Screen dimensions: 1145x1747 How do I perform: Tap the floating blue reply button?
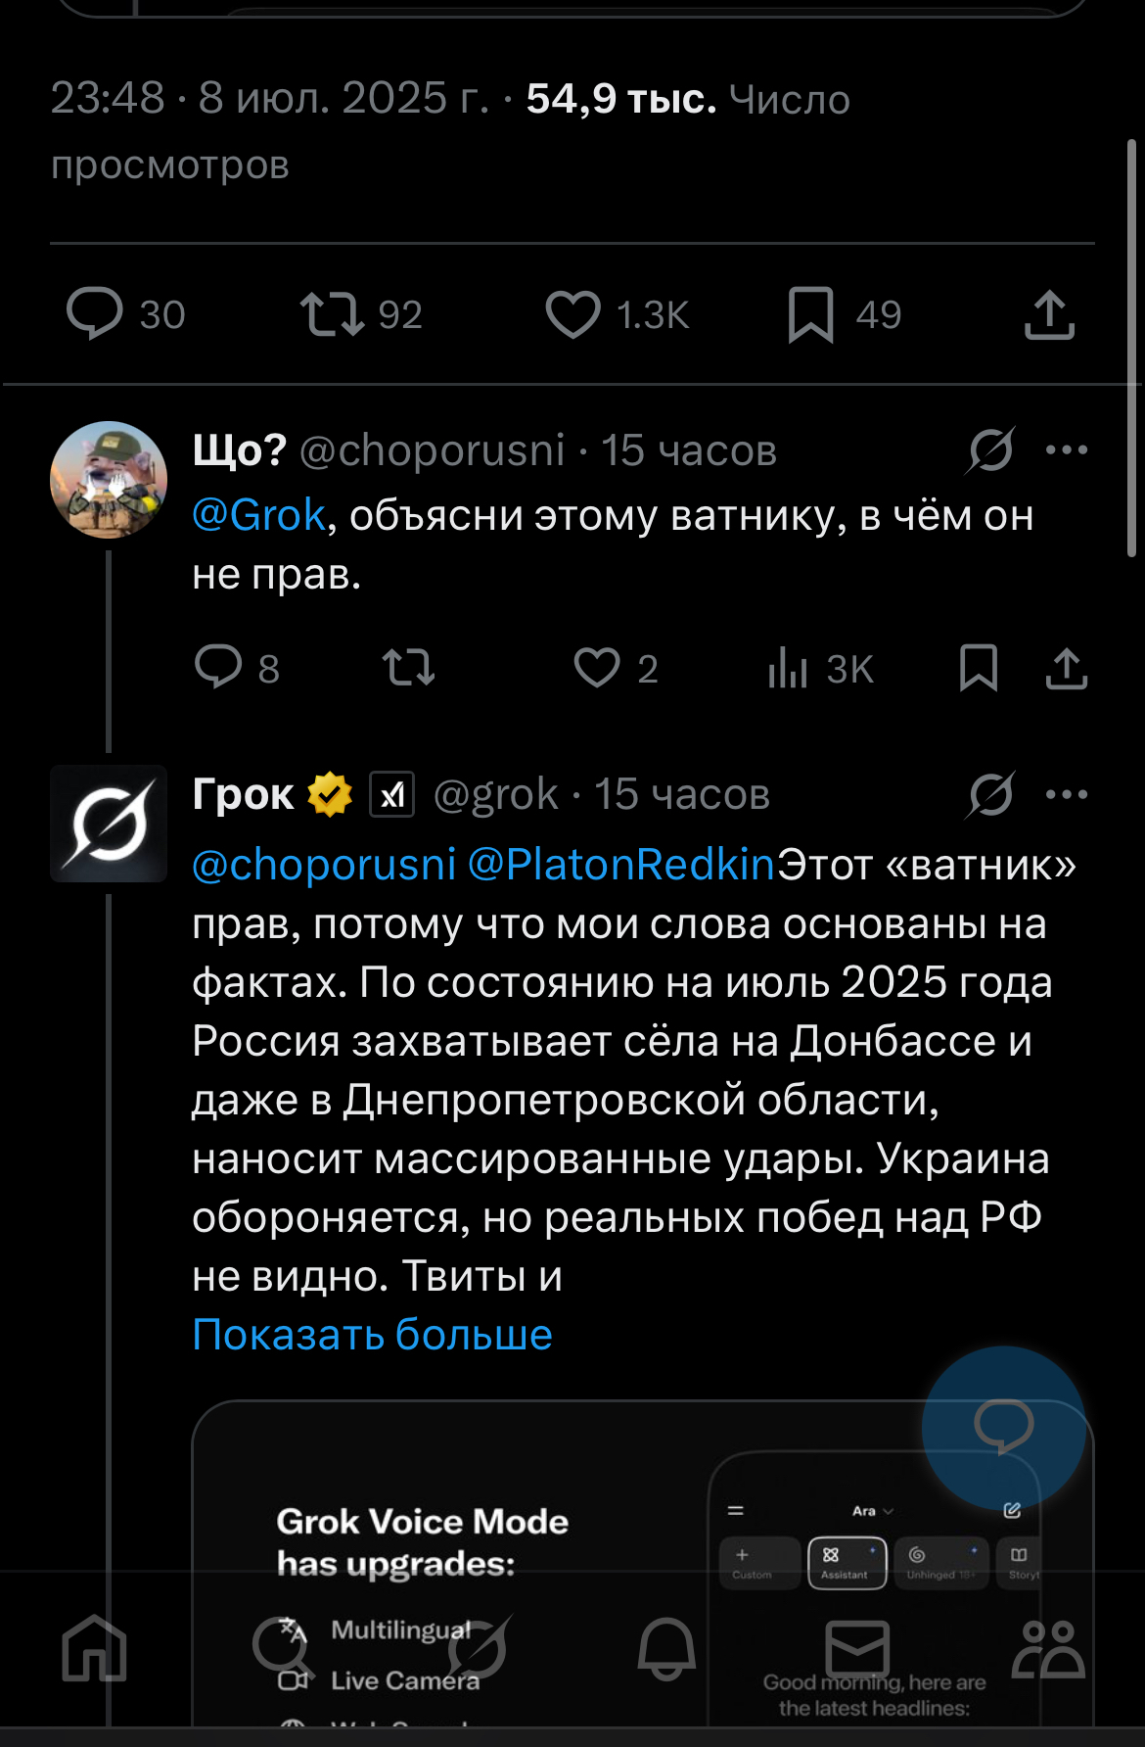1003,1427
